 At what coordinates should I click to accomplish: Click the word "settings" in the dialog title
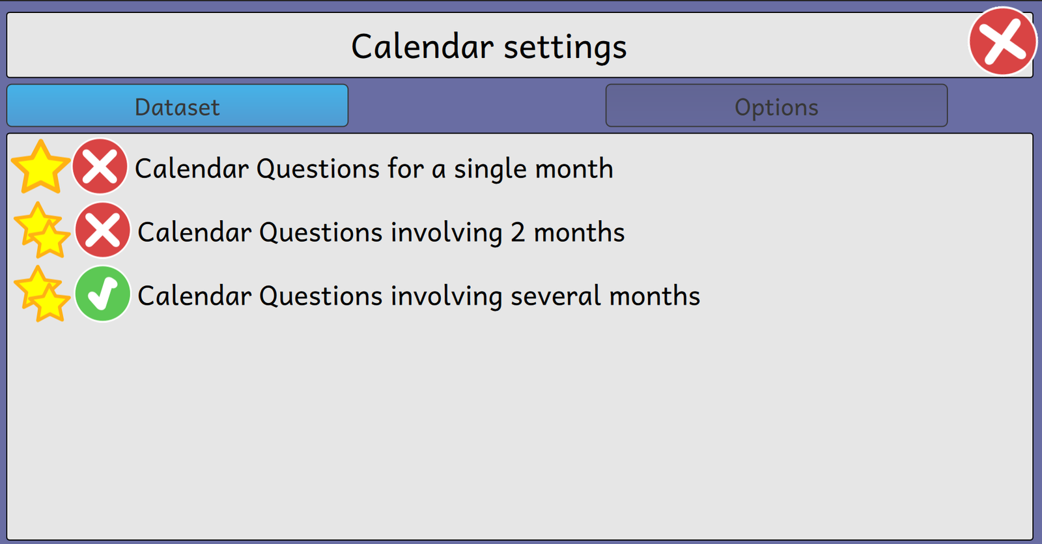565,47
